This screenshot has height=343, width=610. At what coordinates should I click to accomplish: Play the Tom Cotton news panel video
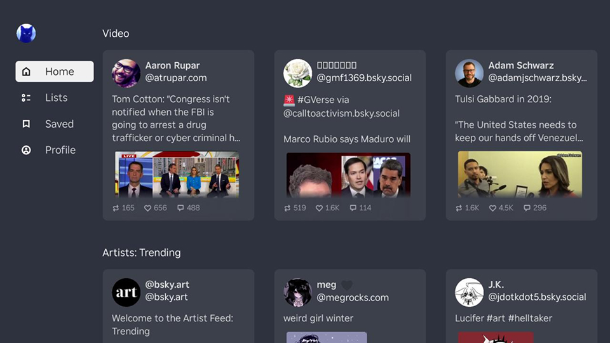tap(177, 174)
